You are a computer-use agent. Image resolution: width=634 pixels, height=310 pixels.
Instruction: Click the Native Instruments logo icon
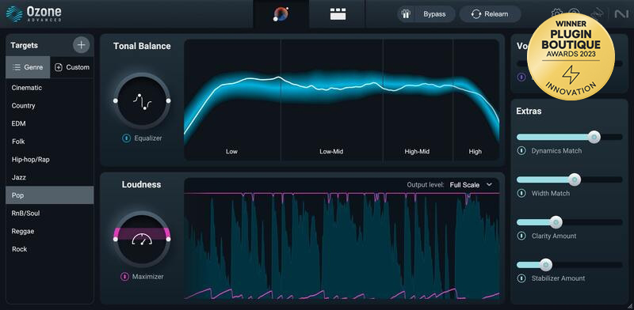621,14
